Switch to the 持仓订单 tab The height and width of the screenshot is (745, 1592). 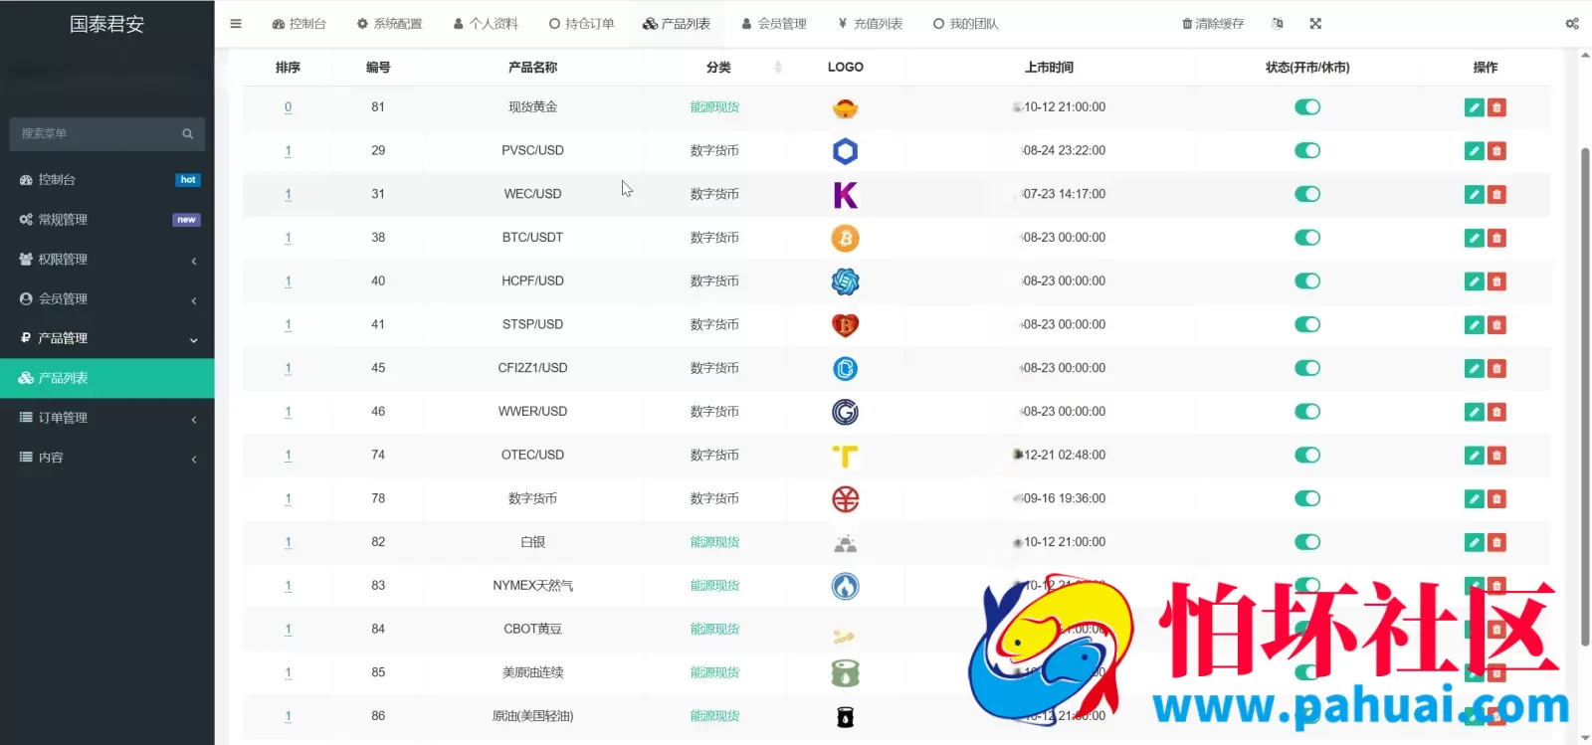[x=581, y=24]
